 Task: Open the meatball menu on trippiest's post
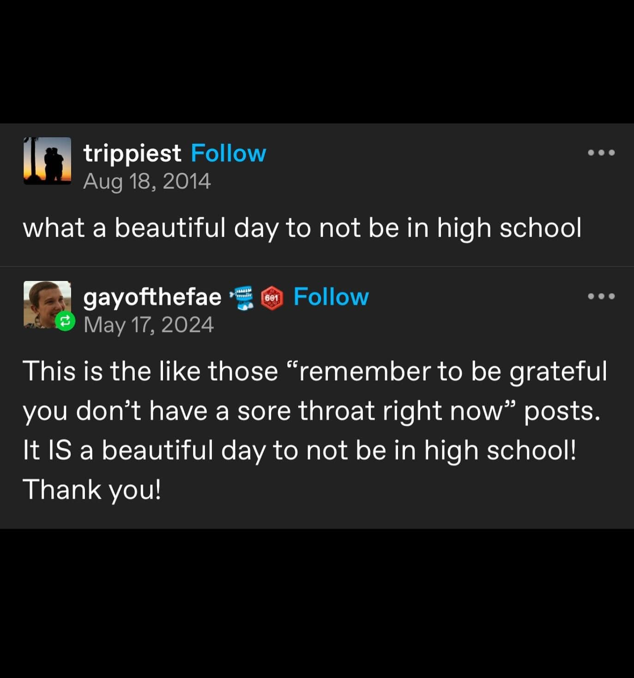click(x=603, y=153)
